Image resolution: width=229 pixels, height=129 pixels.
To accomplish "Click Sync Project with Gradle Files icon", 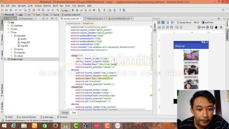I will coord(104,10).
